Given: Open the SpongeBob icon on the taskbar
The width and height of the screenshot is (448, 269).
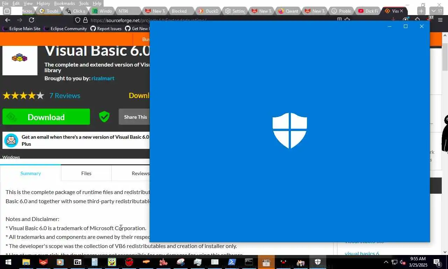Looking at the screenshot, I should click(112, 262).
